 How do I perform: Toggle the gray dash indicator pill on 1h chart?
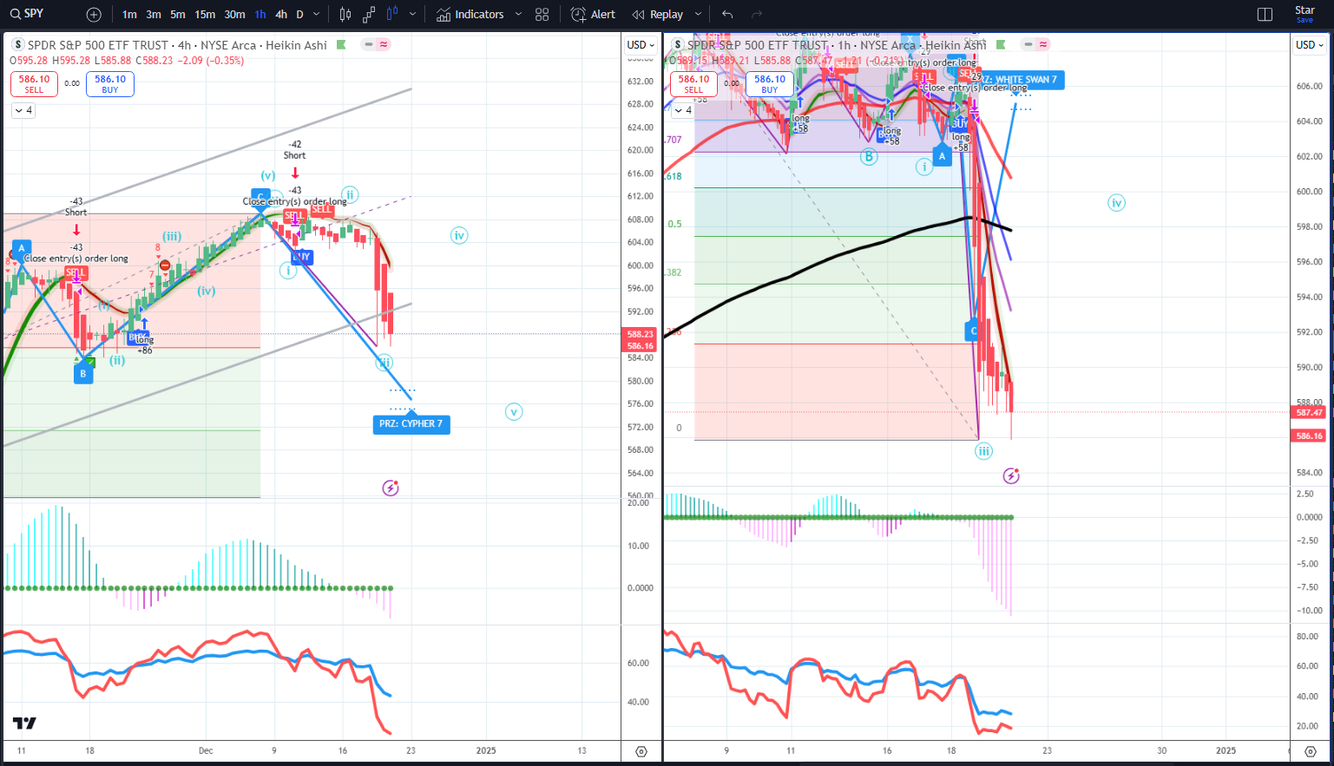tap(1028, 44)
